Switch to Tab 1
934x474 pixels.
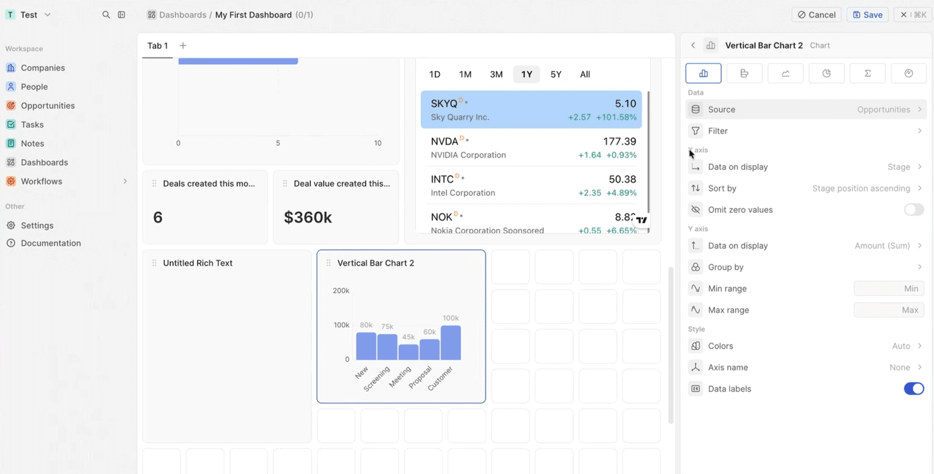coord(158,45)
